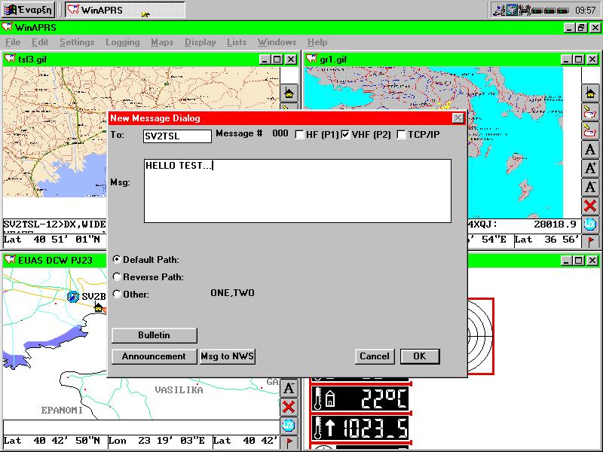This screenshot has height=452, width=603.
Task: Open the Settings menu
Action: coord(77,42)
